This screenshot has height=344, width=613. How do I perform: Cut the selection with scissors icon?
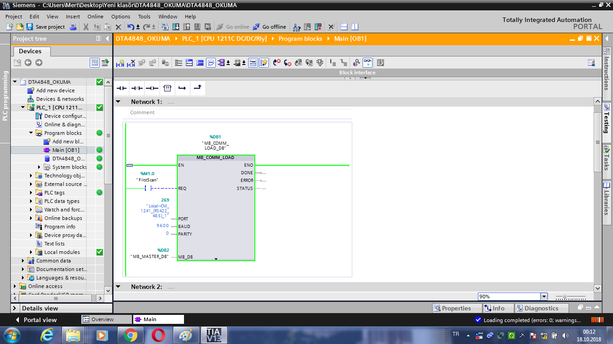pos(86,27)
